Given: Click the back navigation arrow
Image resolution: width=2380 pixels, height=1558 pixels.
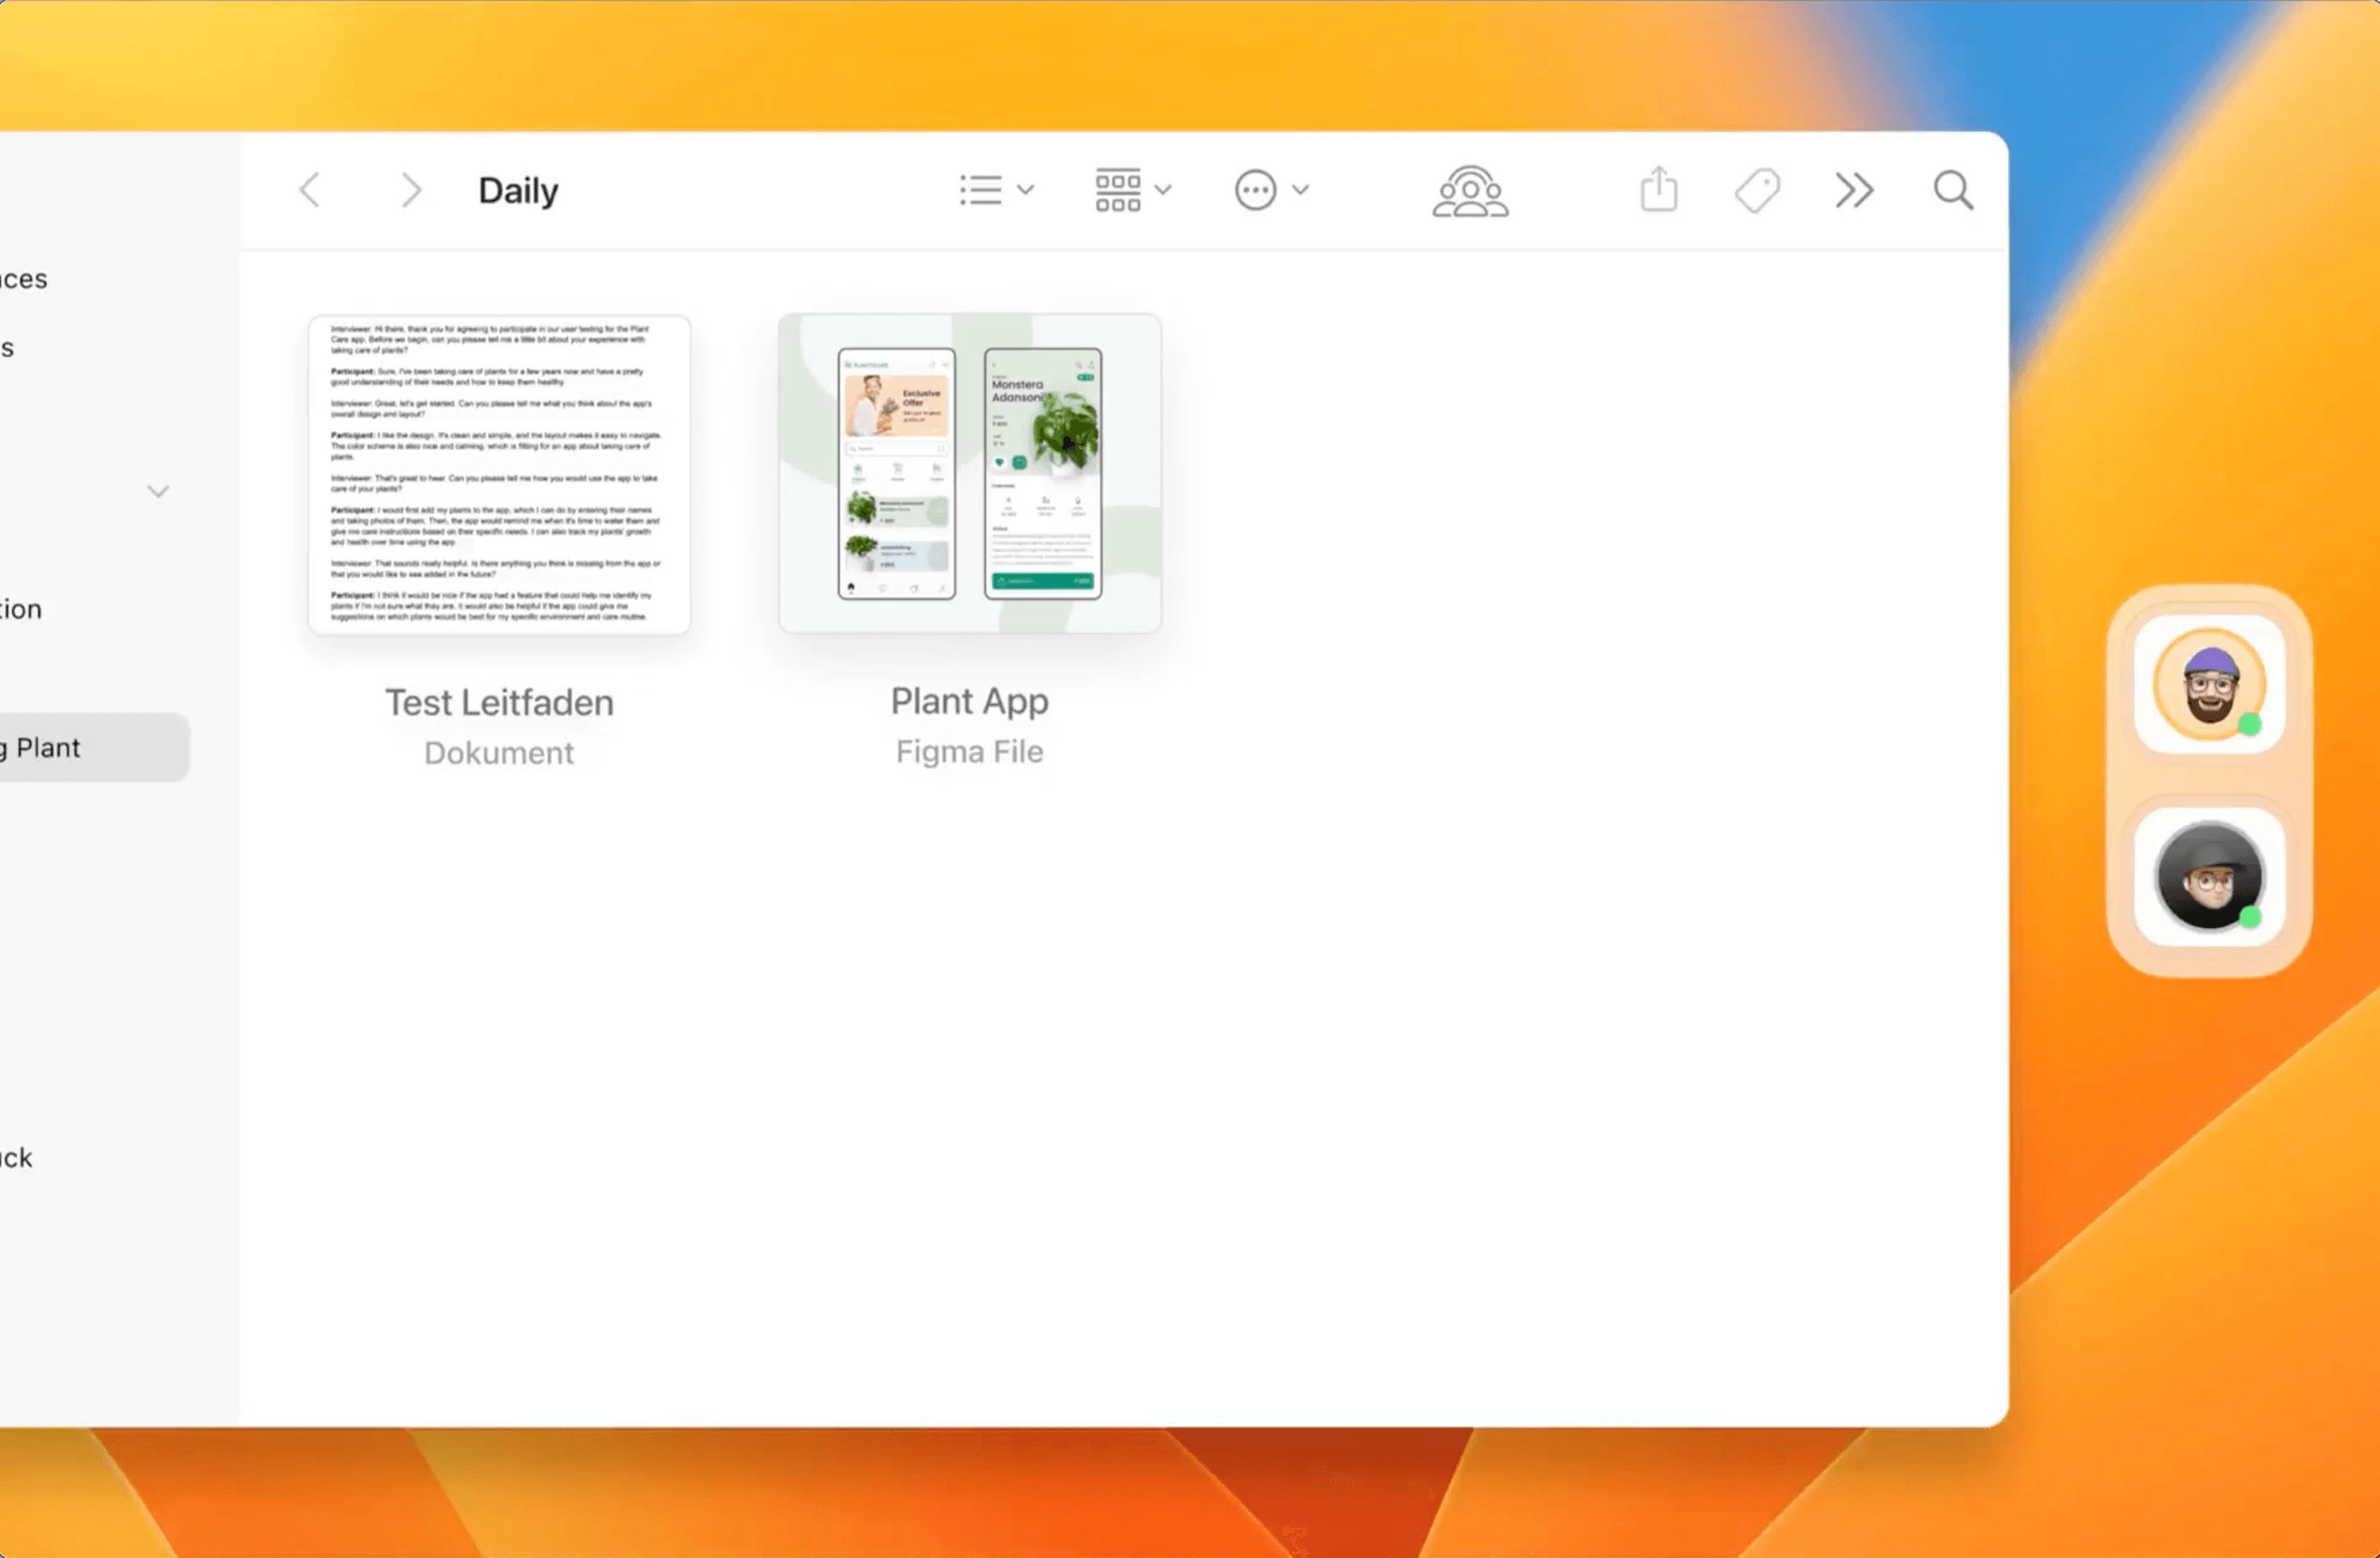Looking at the screenshot, I should click(310, 190).
